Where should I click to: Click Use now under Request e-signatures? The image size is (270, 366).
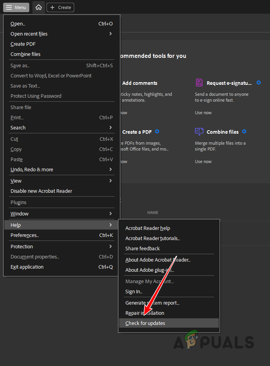click(203, 113)
